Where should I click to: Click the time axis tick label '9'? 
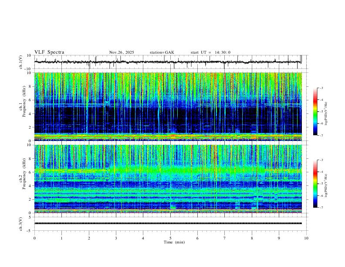pyautogui.click(x=279, y=238)
